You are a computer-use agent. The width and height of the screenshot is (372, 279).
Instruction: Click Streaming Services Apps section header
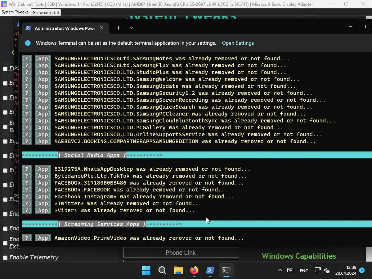coord(102,224)
